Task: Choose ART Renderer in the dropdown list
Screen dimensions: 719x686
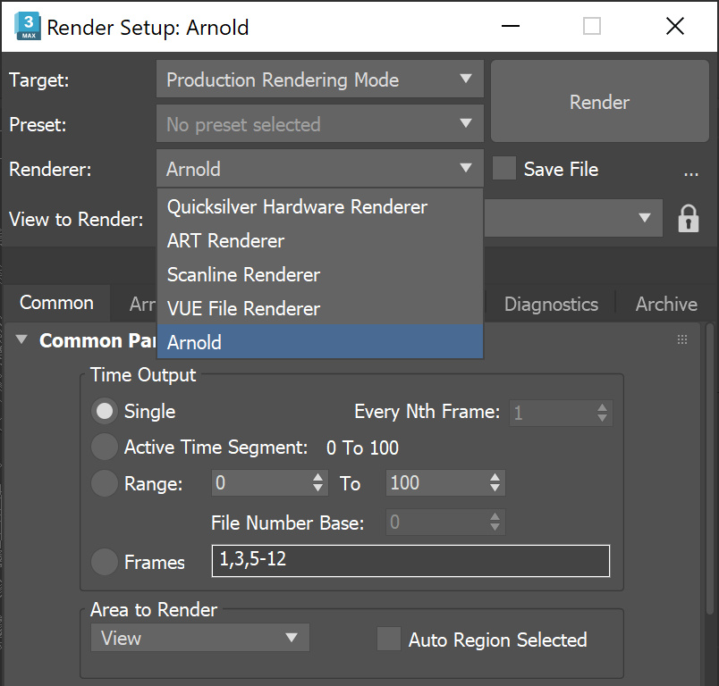Action: tap(226, 240)
